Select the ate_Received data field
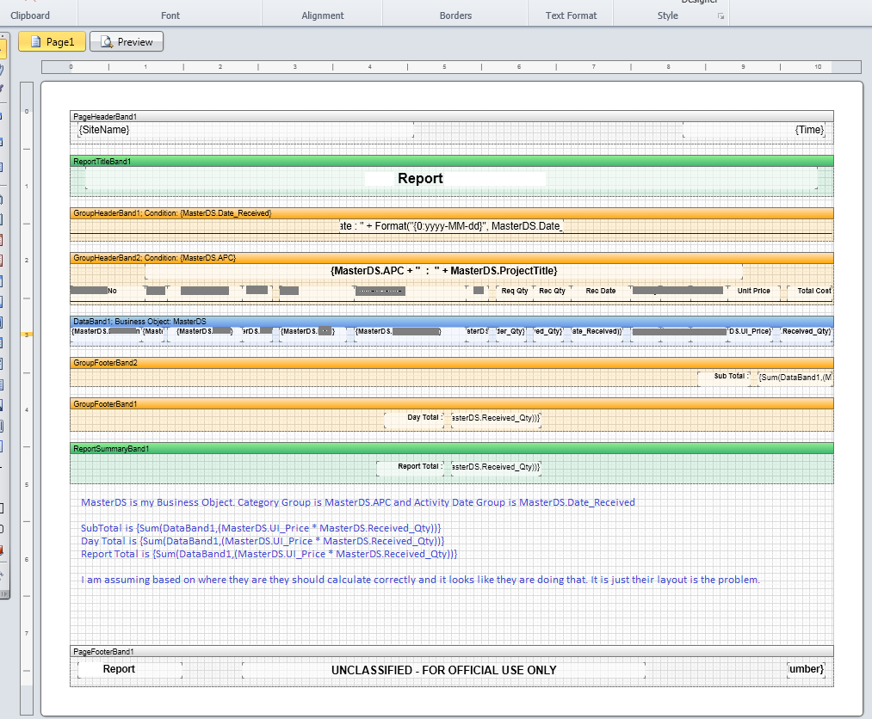The image size is (872, 719). pos(597,331)
